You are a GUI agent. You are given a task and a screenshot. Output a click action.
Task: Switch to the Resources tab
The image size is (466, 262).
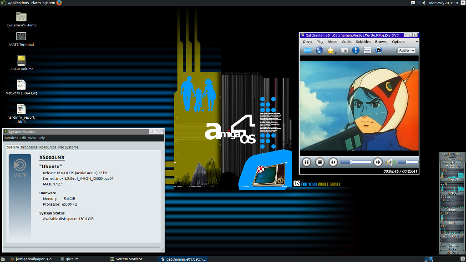47,147
